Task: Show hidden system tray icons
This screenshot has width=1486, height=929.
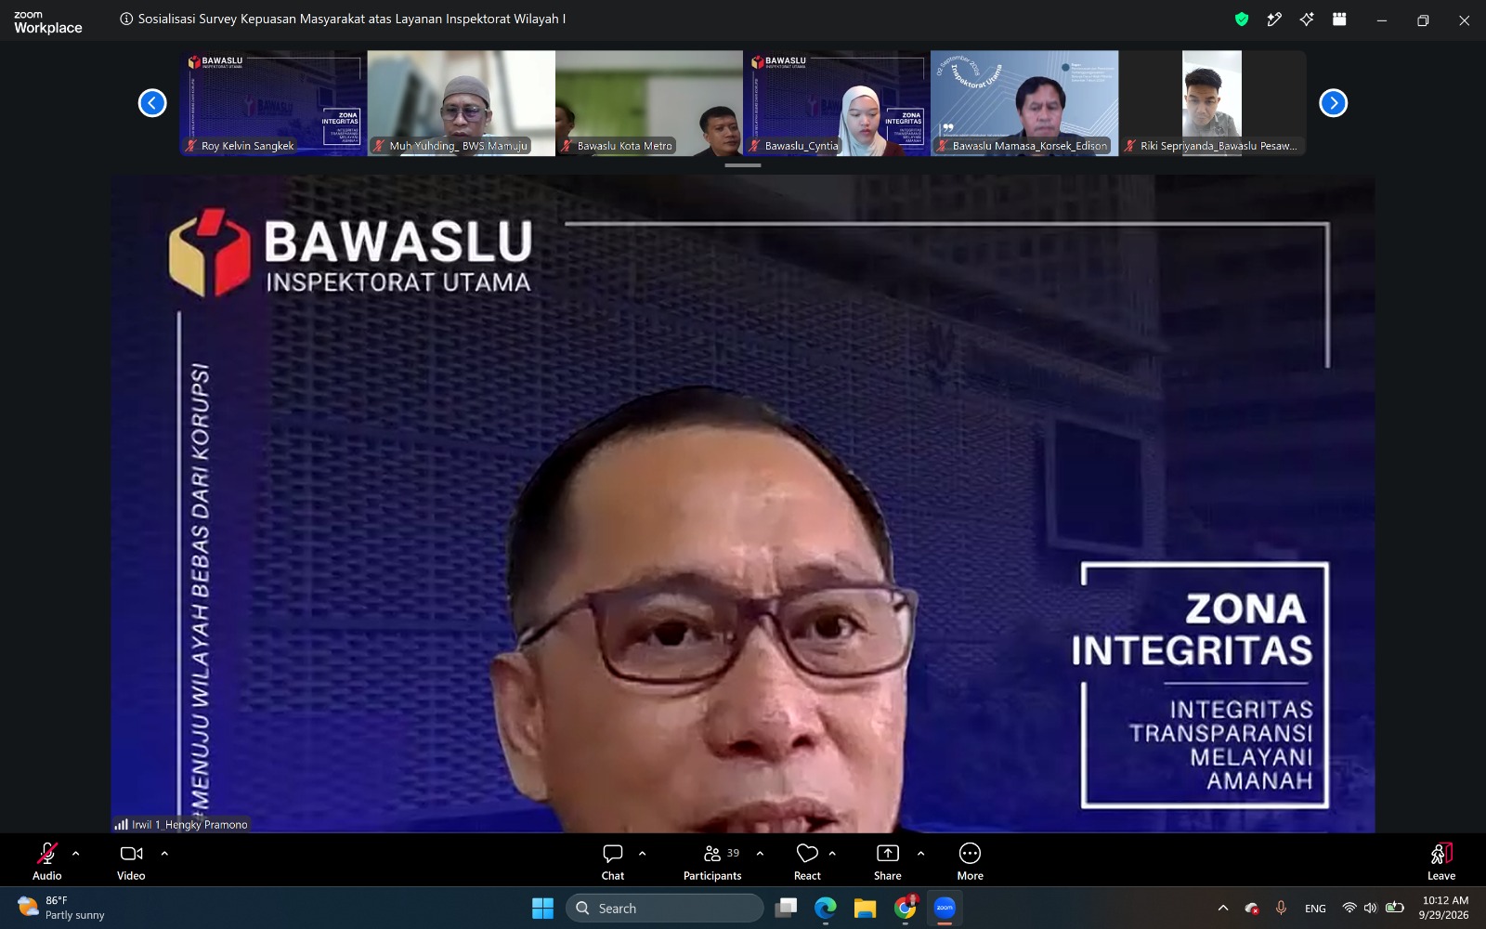Action: (x=1223, y=908)
